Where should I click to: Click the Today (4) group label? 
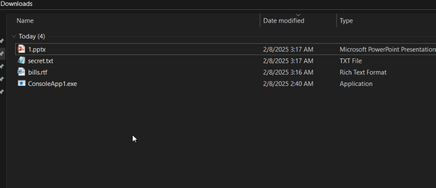[x=32, y=36]
